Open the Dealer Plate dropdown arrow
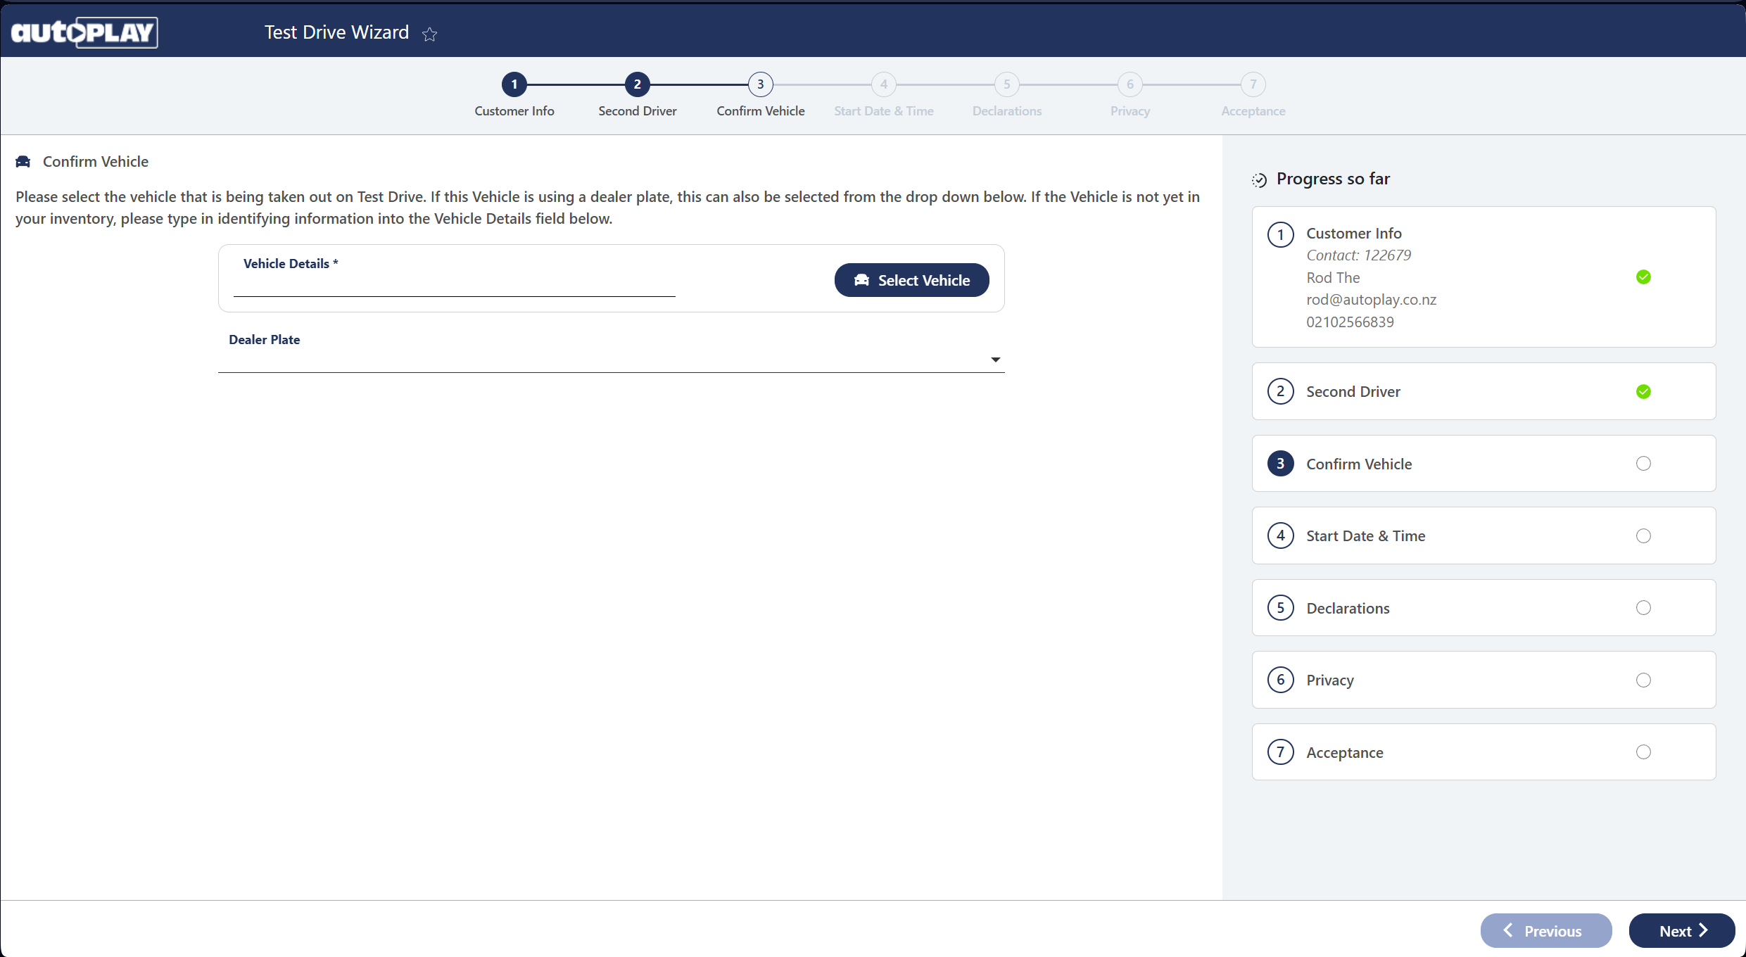The height and width of the screenshot is (957, 1746). 995,360
